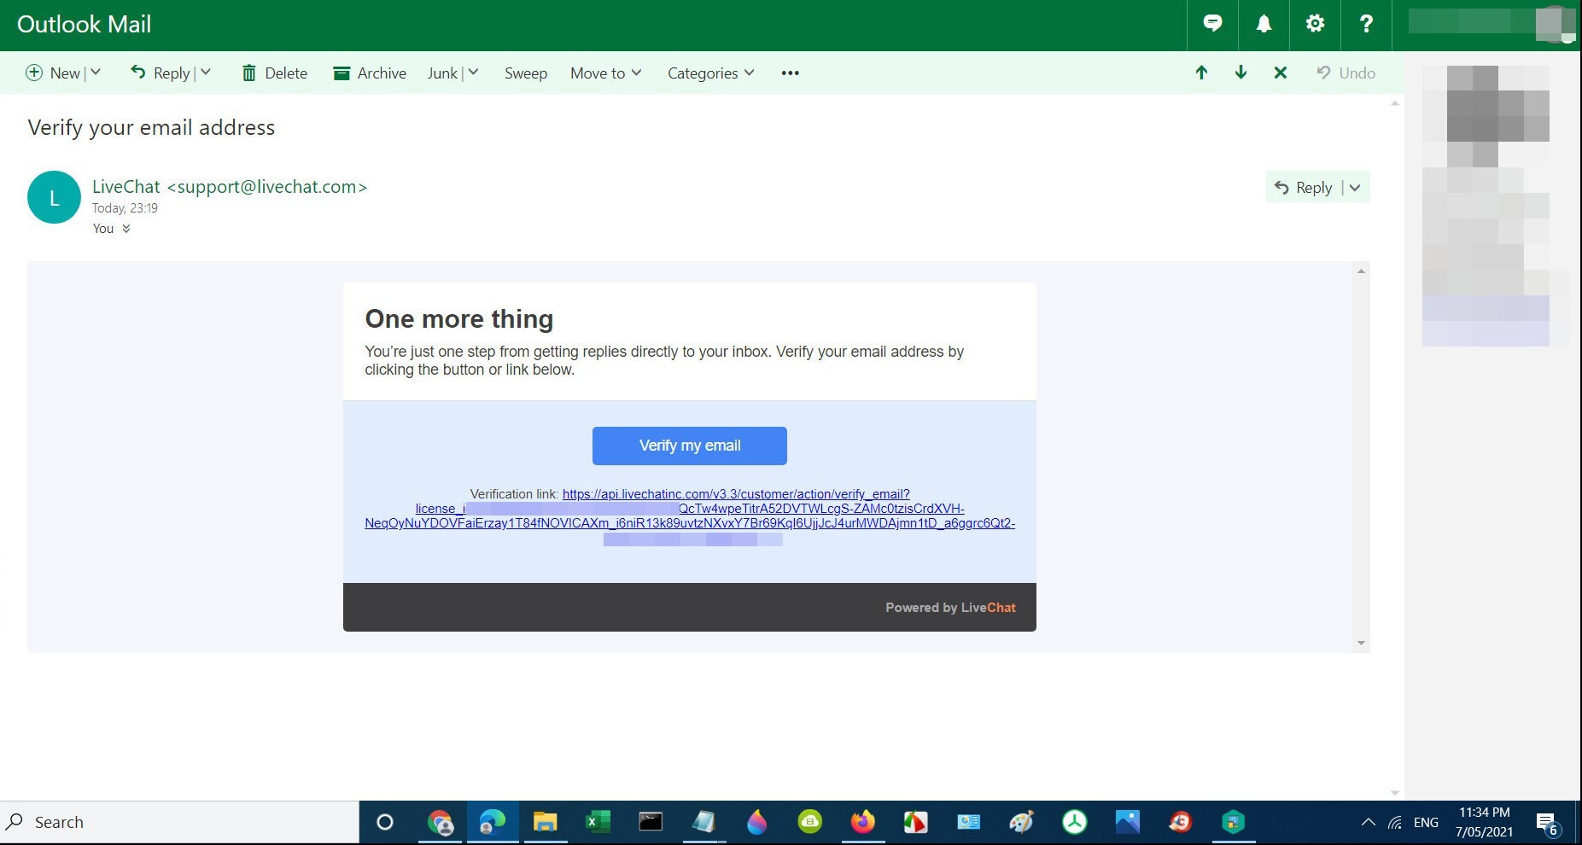Open the Wi-Fi network tray icon
The image size is (1582, 845).
1395,823
